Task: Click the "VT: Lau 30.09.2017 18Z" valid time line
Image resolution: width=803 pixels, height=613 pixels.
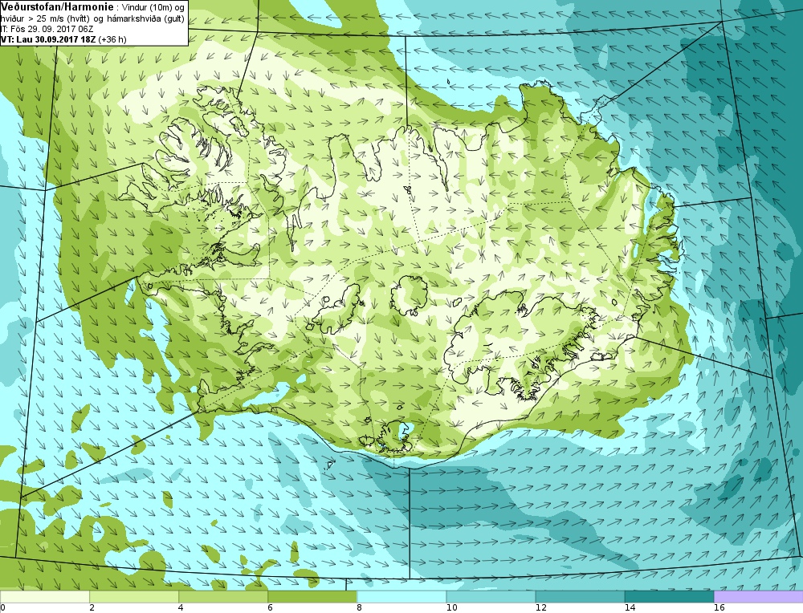Action: coord(47,39)
